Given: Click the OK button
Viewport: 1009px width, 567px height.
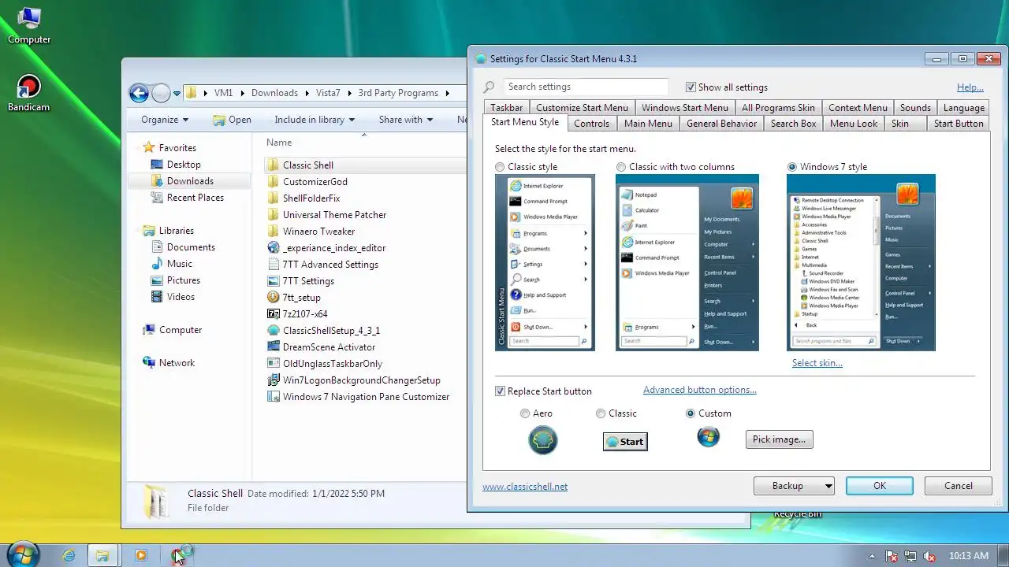Looking at the screenshot, I should click(x=880, y=486).
